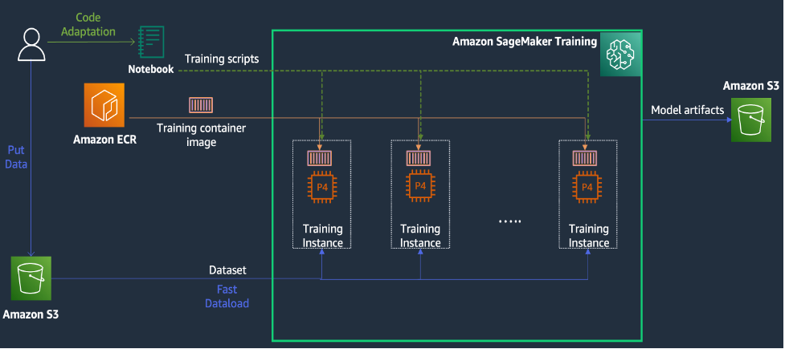
Task: Click the container image icon beside ECR
Action: tap(201, 105)
